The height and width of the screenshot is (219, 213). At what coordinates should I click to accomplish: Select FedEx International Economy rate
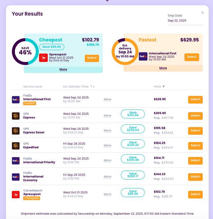coord(195,177)
